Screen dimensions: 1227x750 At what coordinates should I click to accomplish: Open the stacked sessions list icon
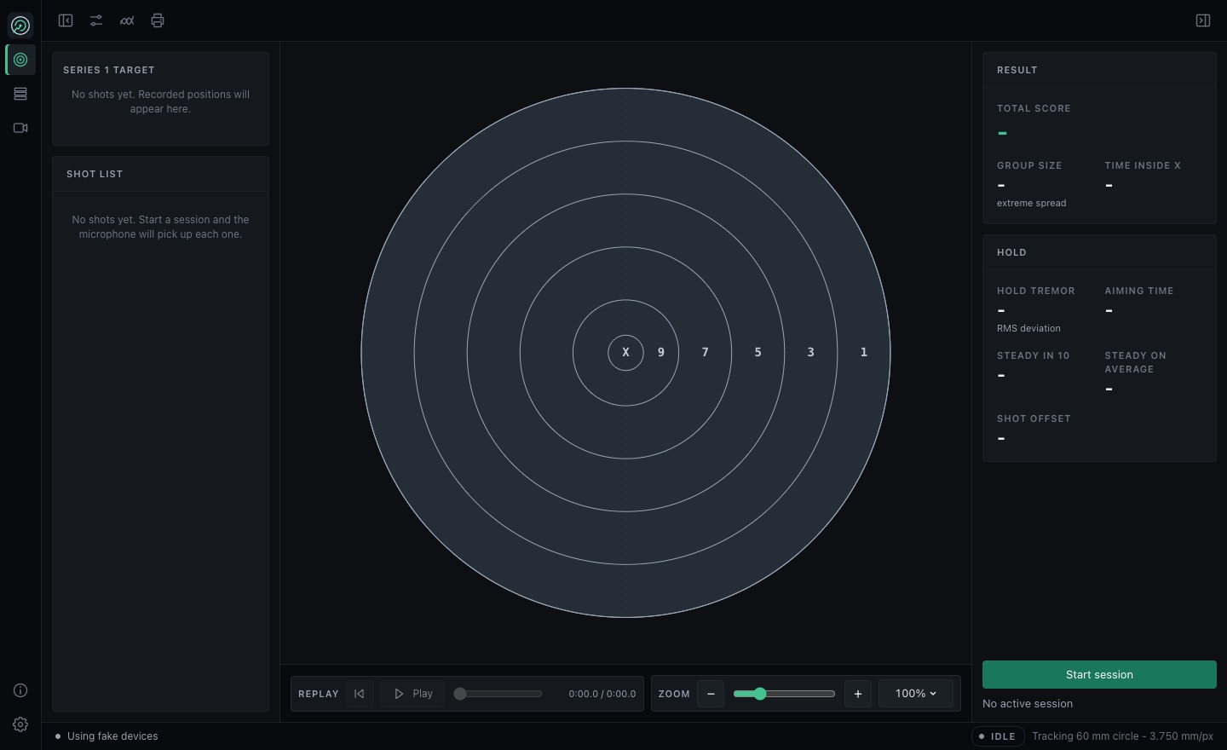pos(20,94)
